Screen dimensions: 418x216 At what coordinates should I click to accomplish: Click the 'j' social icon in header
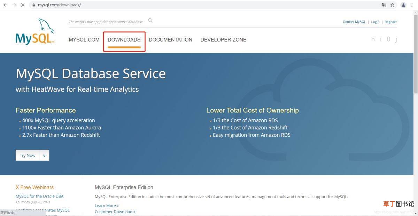[396, 39]
